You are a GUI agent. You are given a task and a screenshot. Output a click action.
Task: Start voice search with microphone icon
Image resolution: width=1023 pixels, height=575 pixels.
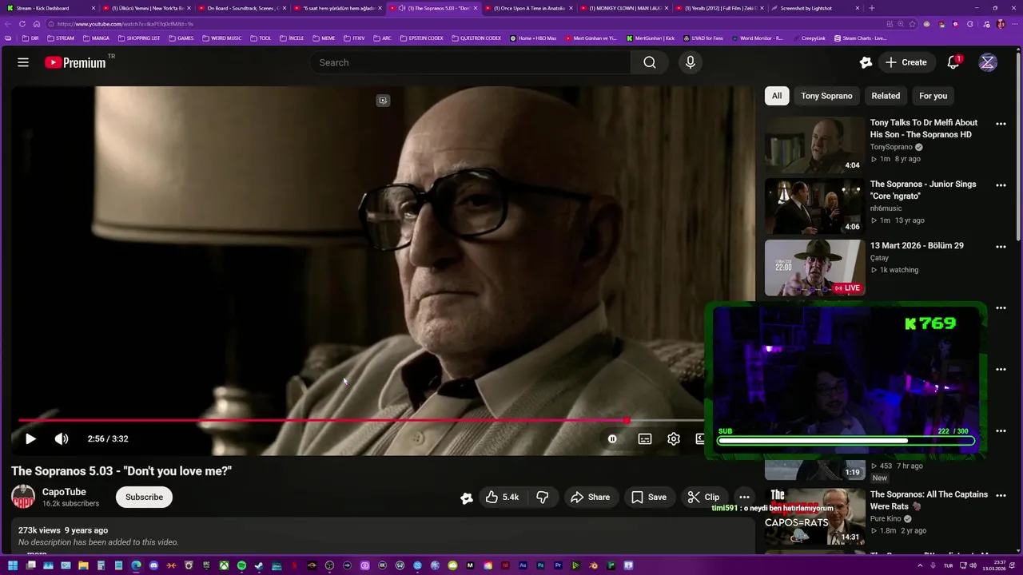[x=691, y=62]
